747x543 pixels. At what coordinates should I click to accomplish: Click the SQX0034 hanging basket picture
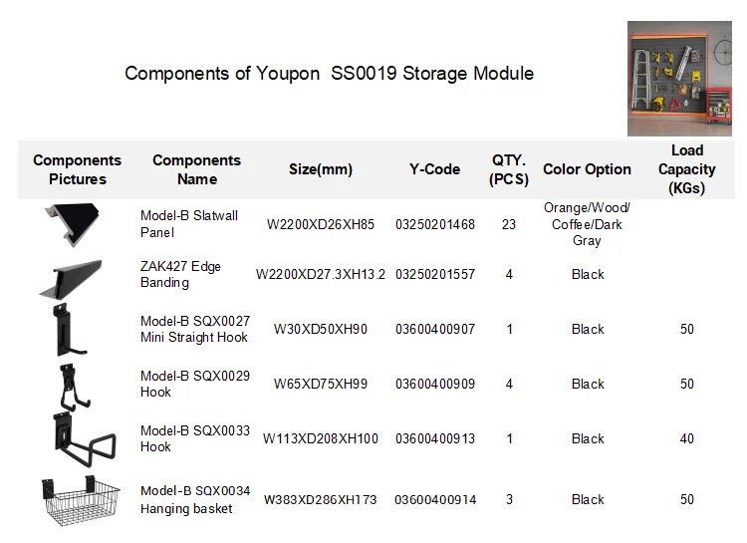pos(77,502)
